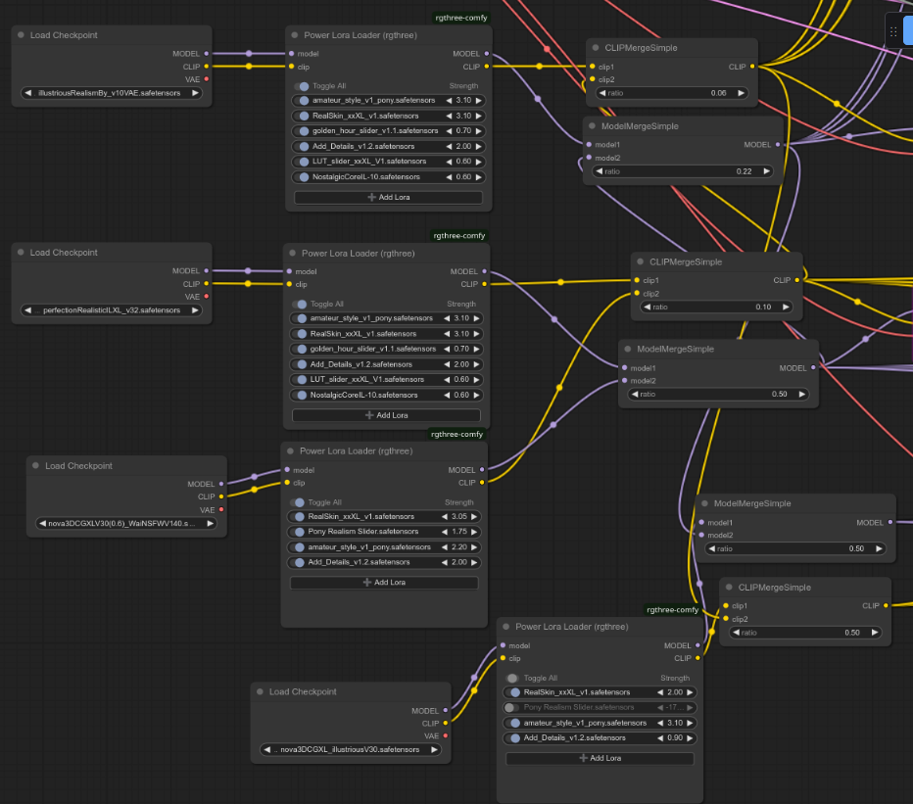Open the perfectionRealisticILXL_v32.safetensors checkpoint list

(x=112, y=310)
